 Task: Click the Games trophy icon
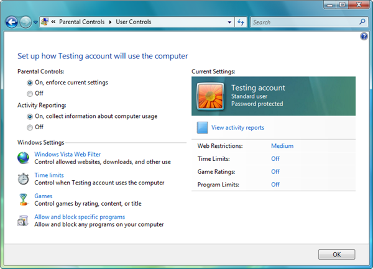coord(23,199)
